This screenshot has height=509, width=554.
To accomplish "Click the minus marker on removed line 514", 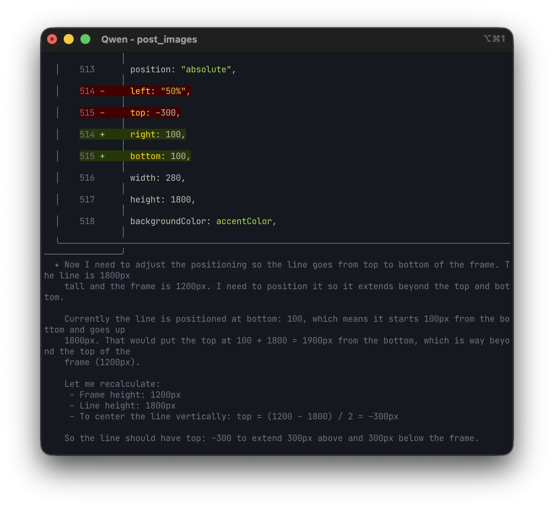I will pos(102,91).
